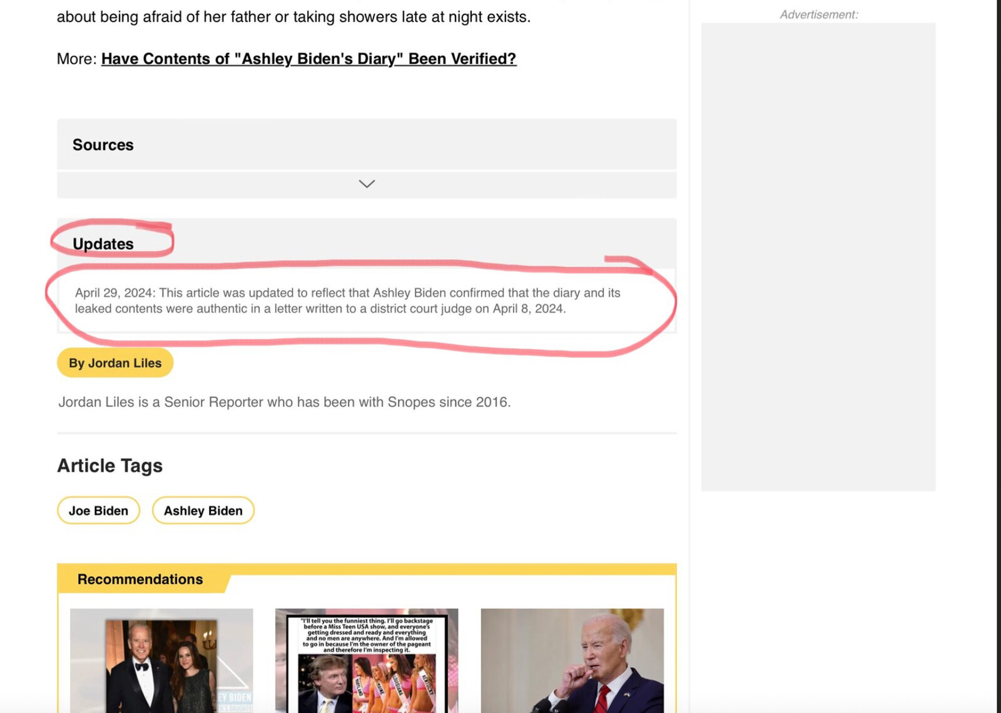Click the sentence ending "late at night exists"
Image resolution: width=1001 pixels, height=713 pixels.
293,17
